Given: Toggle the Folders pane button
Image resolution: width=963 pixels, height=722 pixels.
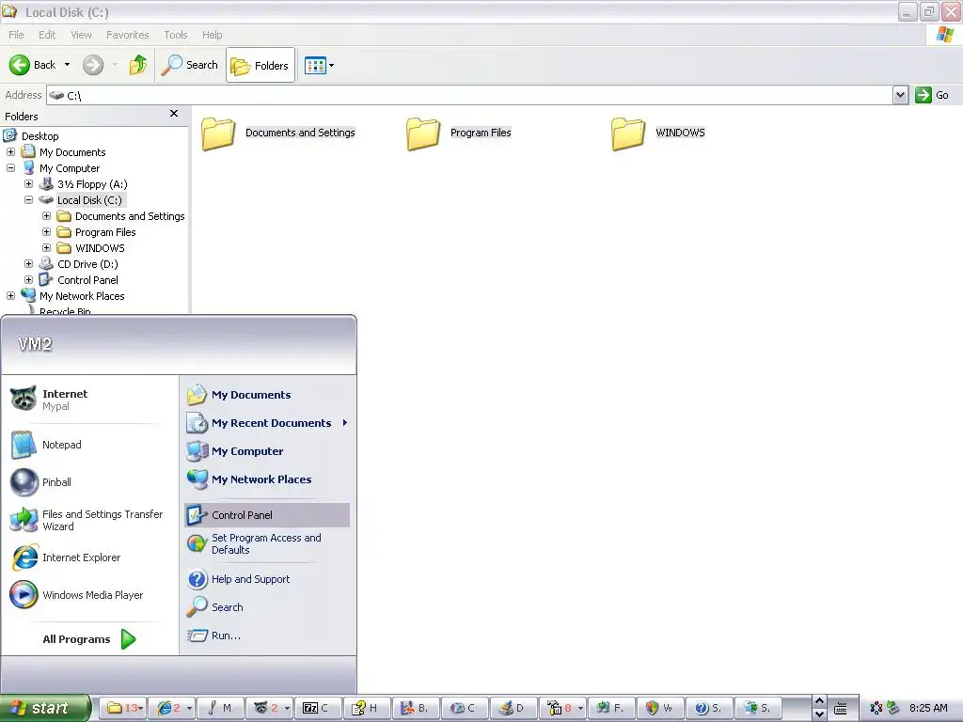Looking at the screenshot, I should [x=260, y=65].
